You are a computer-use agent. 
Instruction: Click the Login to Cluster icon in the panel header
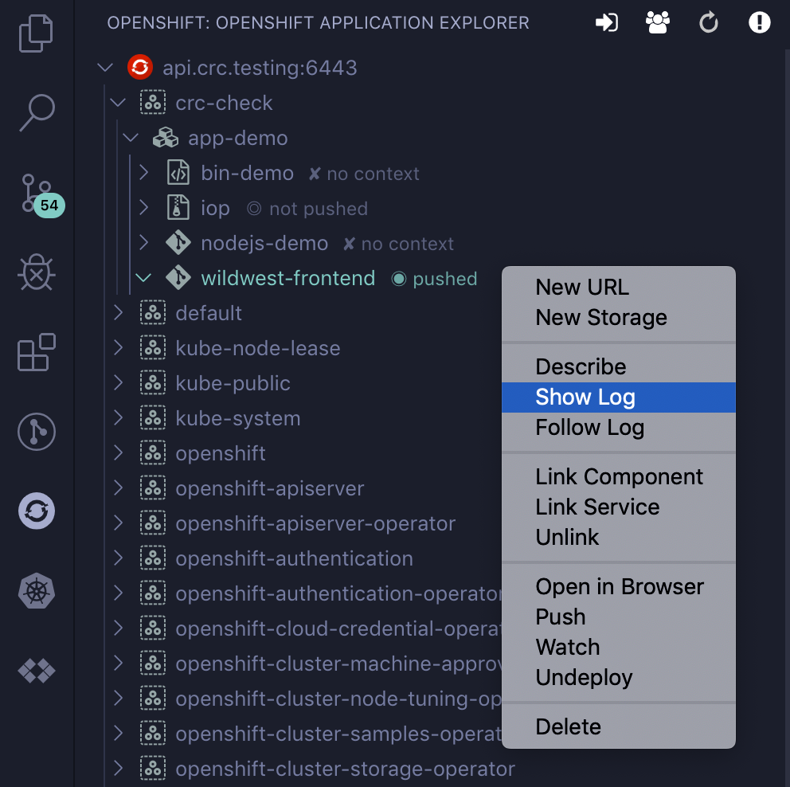click(x=607, y=22)
